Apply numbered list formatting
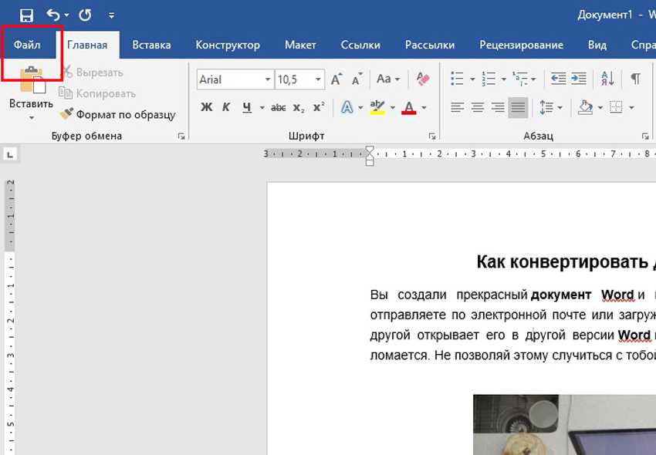Viewport: 656px width, 455px height. point(489,79)
